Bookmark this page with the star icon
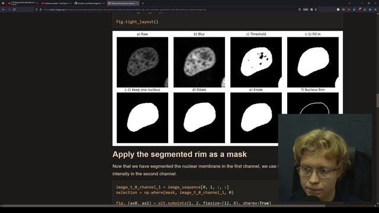 pos(316,9)
